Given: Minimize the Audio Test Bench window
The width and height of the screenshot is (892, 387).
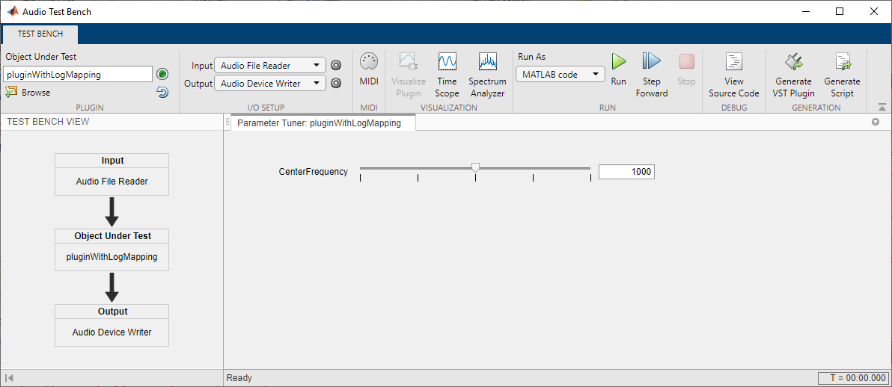Looking at the screenshot, I should pyautogui.click(x=806, y=11).
